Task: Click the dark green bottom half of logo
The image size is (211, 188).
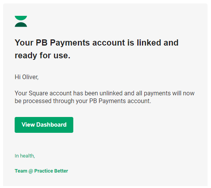Action: coord(21,25)
